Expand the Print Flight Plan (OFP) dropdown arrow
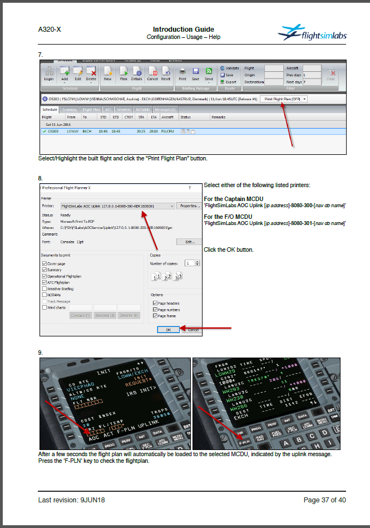The width and height of the screenshot is (370, 528). [x=305, y=99]
